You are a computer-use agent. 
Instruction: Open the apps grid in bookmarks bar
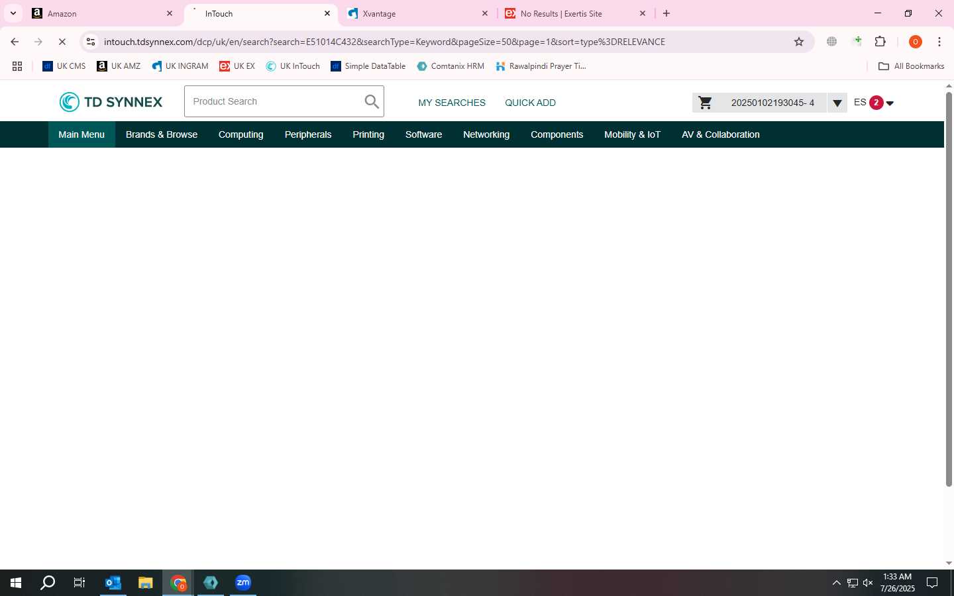(17, 66)
